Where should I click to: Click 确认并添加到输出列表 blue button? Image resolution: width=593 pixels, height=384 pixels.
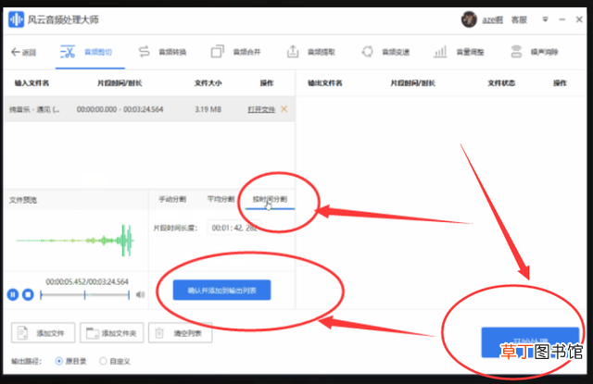click(x=221, y=290)
